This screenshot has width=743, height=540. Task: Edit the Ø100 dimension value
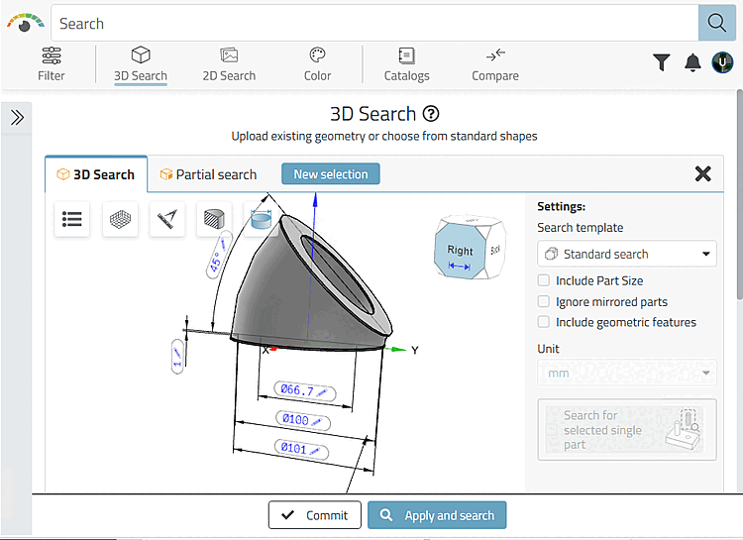coord(303,420)
